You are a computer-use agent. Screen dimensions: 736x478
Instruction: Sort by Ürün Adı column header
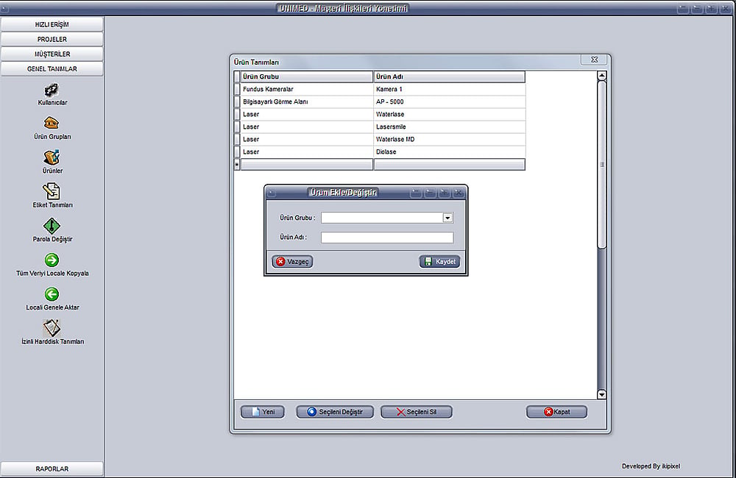pos(449,76)
